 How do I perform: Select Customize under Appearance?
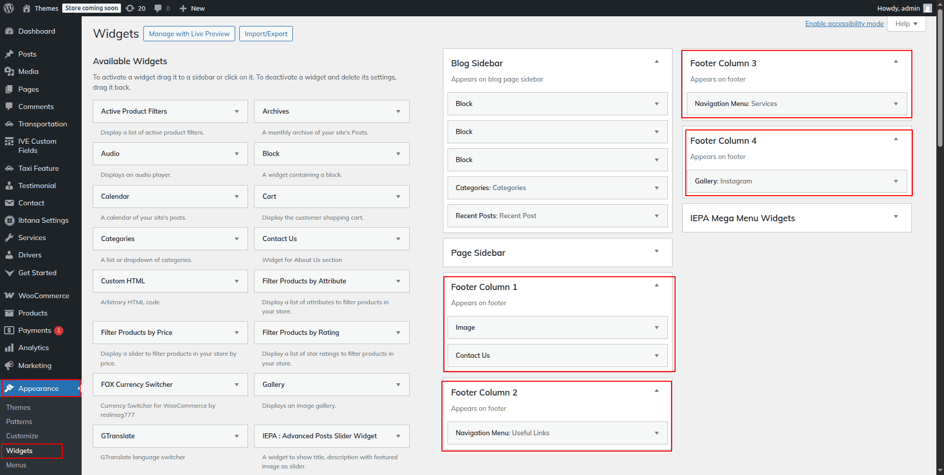22,436
